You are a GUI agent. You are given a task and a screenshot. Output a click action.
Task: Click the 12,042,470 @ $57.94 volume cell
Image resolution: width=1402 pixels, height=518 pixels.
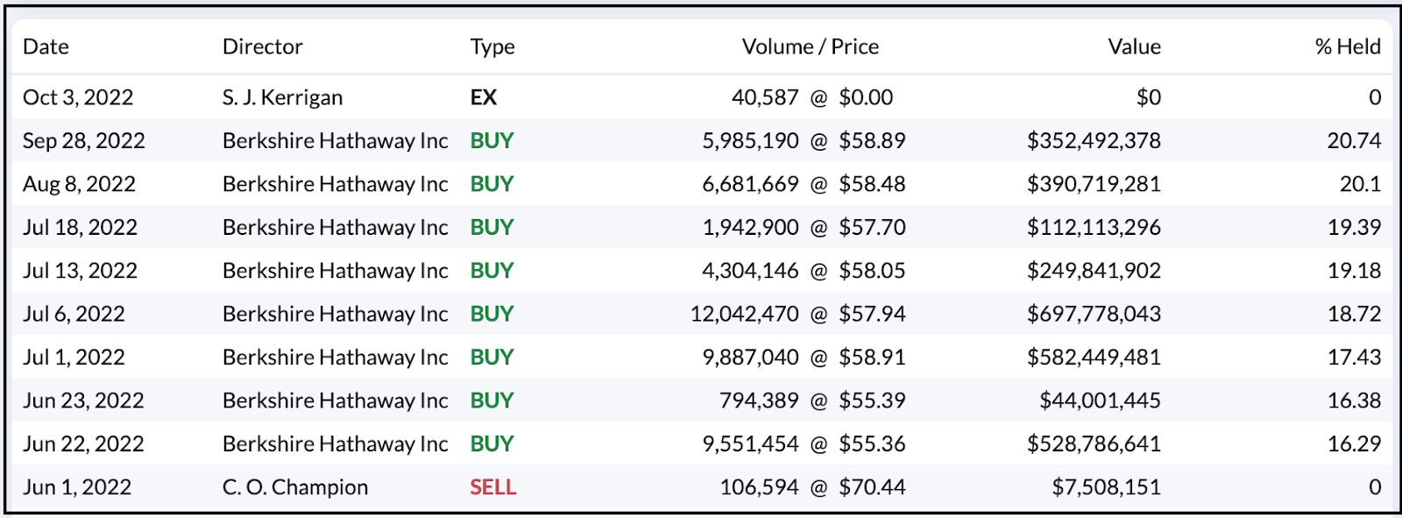coord(797,314)
